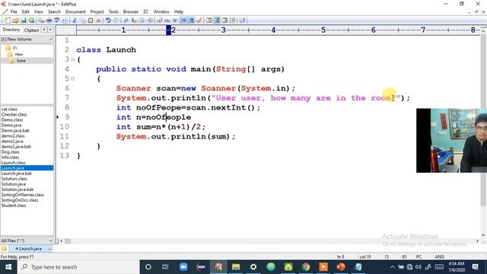Open the notification center icon

(475, 267)
